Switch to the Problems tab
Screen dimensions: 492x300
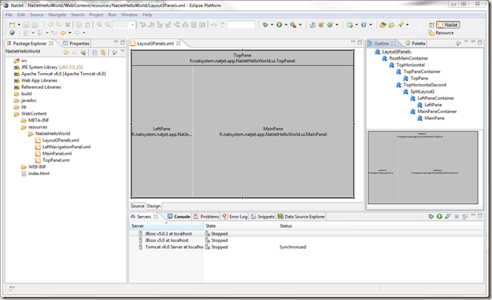pos(206,217)
